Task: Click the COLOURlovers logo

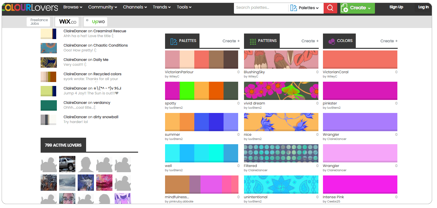Action: coord(30,7)
